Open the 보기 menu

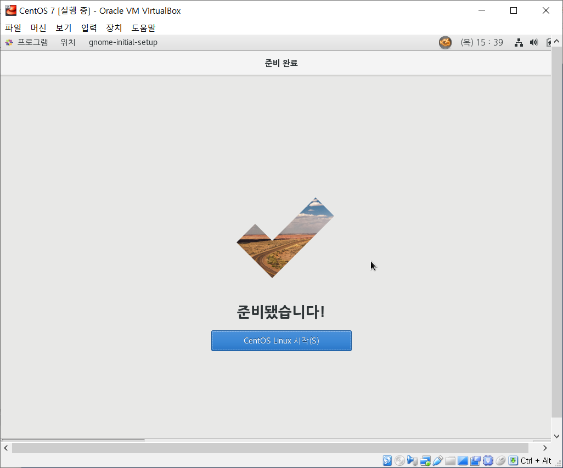[64, 27]
